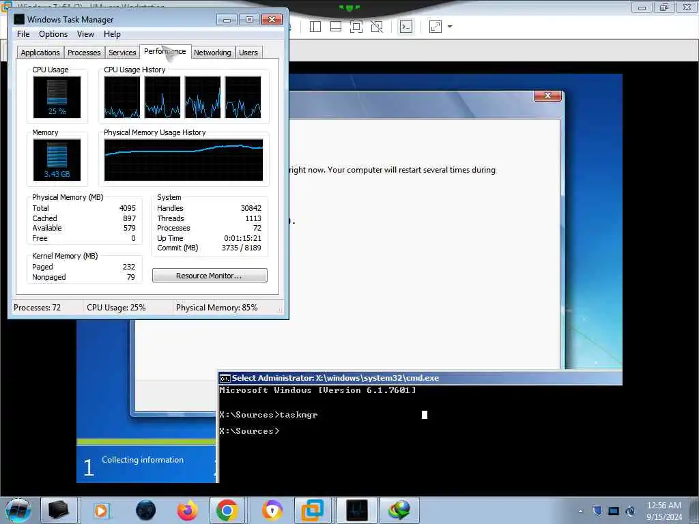The width and height of the screenshot is (699, 524).
Task: Click the Task Manager title bar icon
Action: click(x=19, y=19)
